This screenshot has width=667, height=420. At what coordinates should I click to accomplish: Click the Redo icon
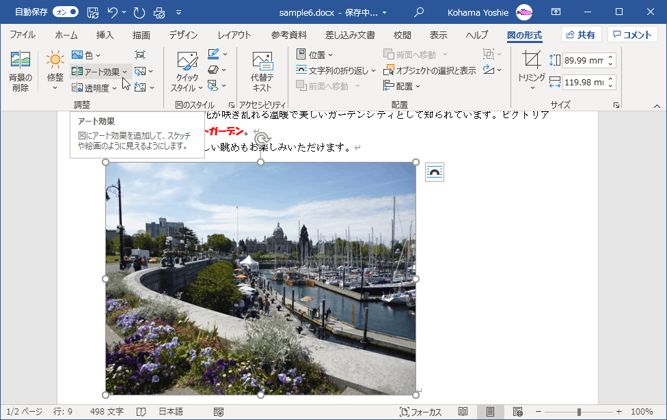click(x=139, y=12)
